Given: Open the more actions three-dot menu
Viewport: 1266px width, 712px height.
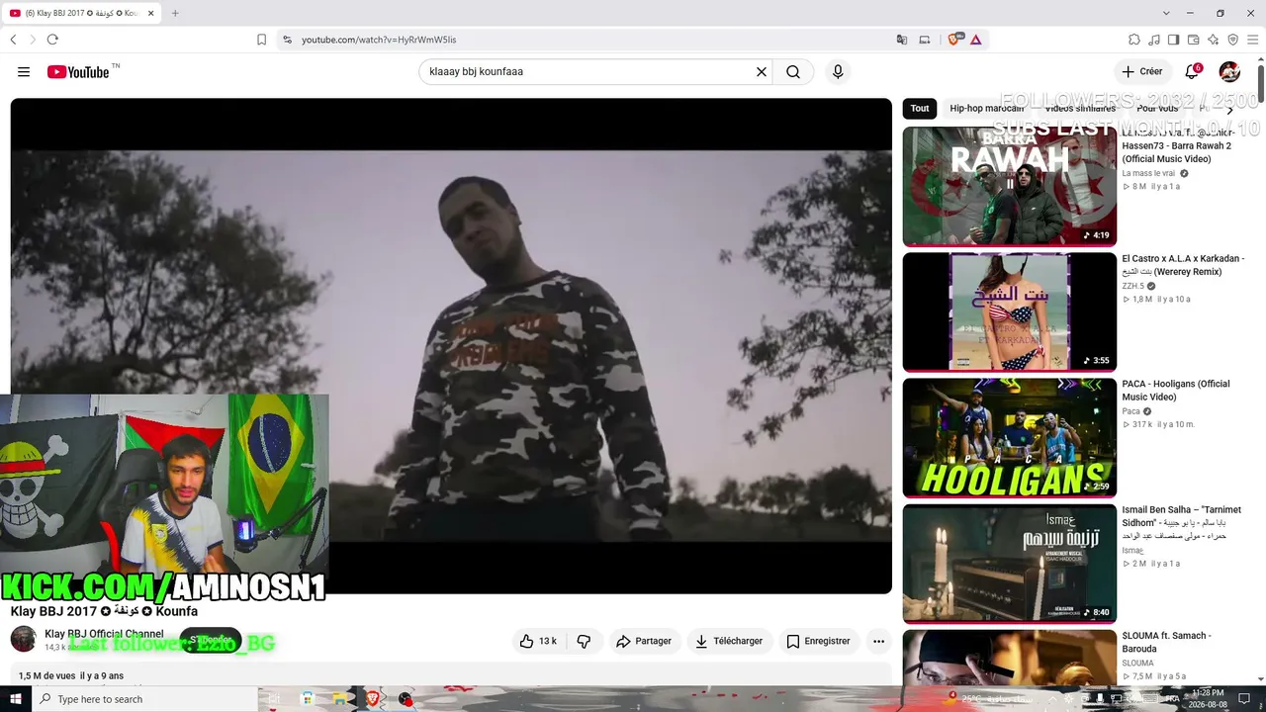Looking at the screenshot, I should pos(878,641).
